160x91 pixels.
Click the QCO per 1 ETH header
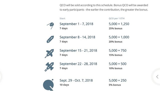(x=117, y=18)
